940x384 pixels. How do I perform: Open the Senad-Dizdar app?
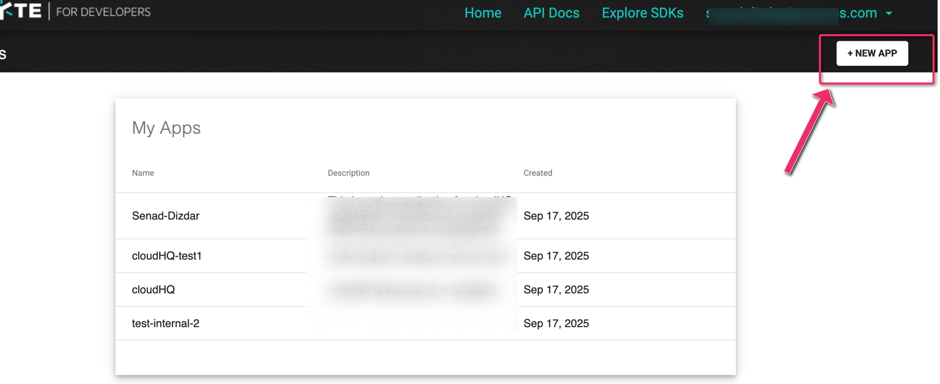click(165, 216)
